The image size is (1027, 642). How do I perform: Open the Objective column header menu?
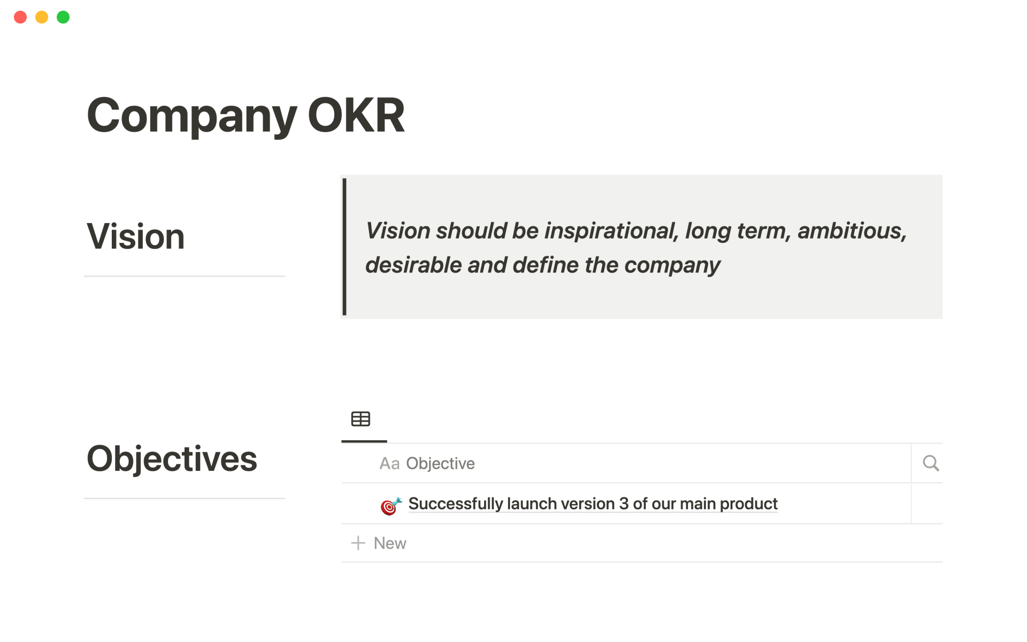440,464
